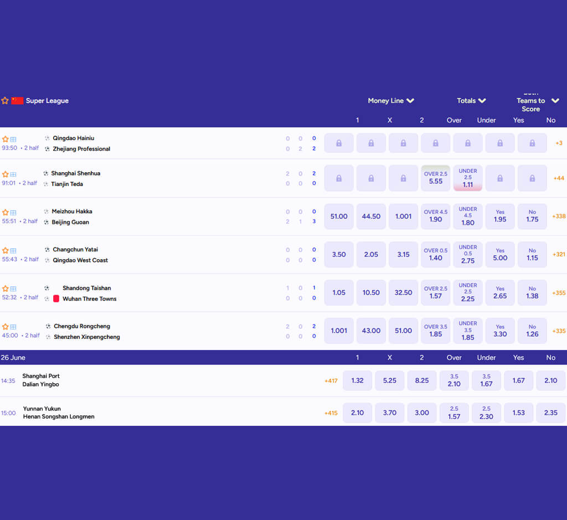Viewport: 567px width, 520px height.
Task: Select Over 2.5 at 5.55
Action: (x=436, y=178)
